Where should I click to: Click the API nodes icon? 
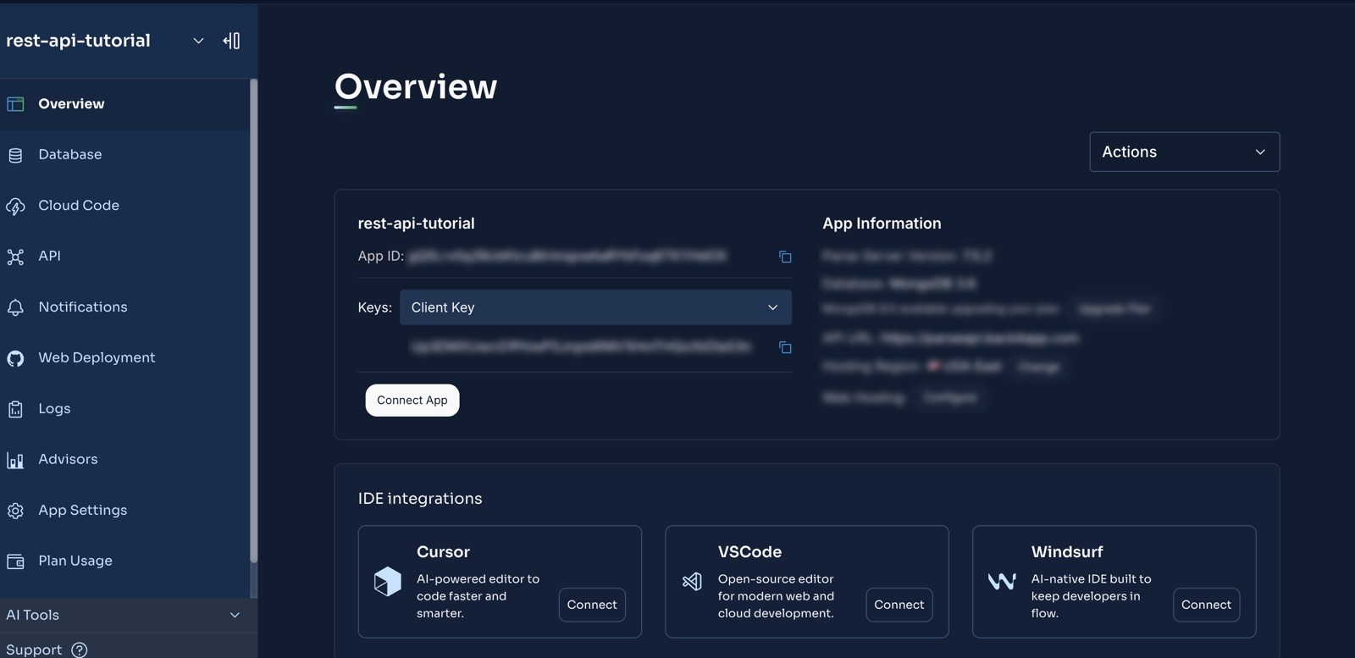pyautogui.click(x=15, y=257)
